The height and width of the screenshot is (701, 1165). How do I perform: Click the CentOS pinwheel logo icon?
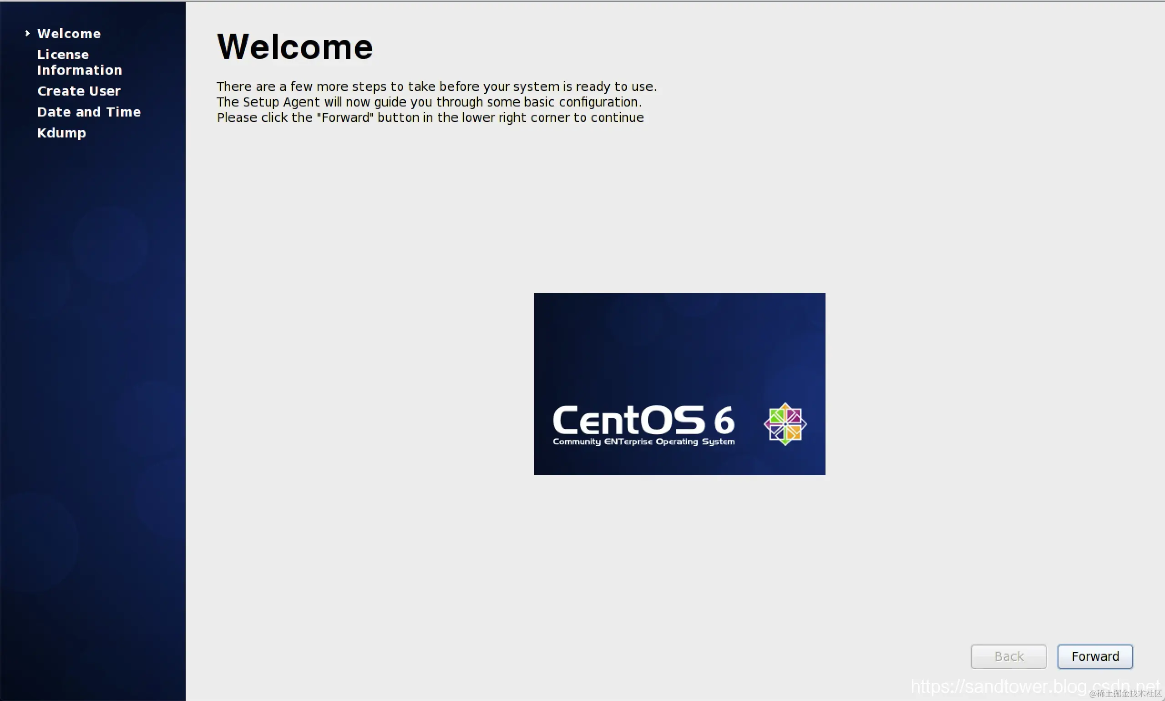click(785, 424)
